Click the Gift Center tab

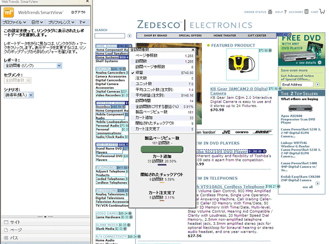[257, 36]
